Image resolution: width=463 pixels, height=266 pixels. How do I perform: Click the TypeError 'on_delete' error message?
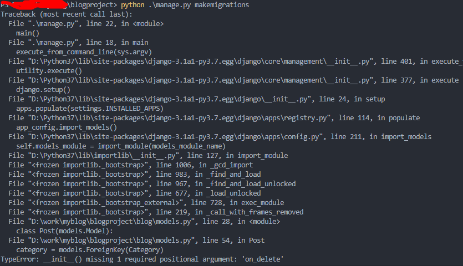pos(144,259)
